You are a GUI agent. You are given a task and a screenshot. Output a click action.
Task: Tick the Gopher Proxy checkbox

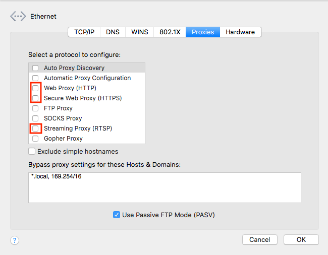point(35,138)
